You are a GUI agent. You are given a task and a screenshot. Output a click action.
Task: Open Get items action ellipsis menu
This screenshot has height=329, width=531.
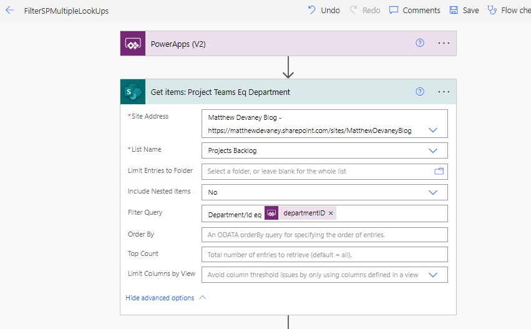444,92
